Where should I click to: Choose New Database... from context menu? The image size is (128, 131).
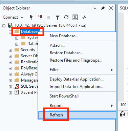(77, 36)
